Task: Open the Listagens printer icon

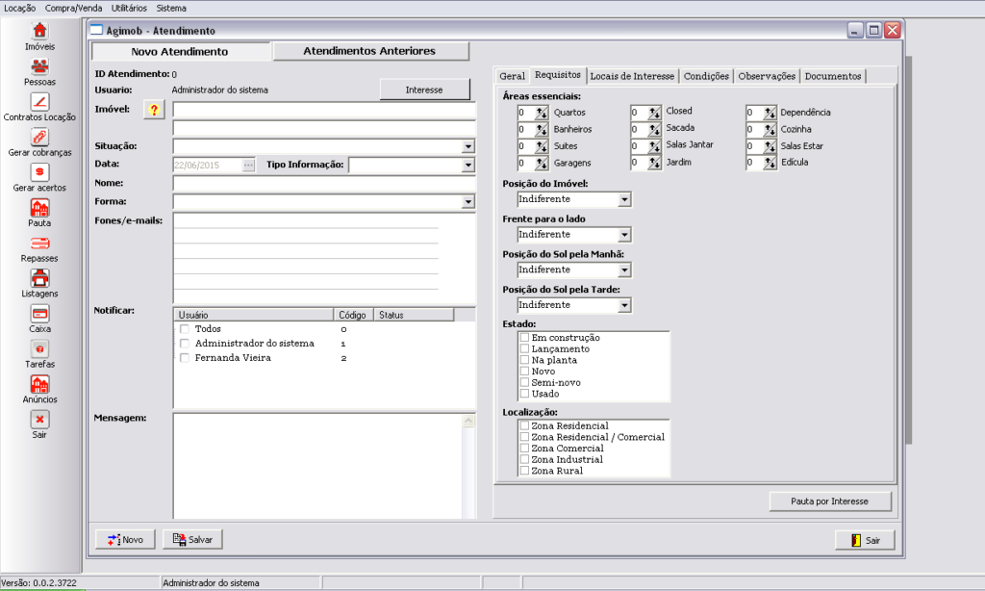Action: 39,278
